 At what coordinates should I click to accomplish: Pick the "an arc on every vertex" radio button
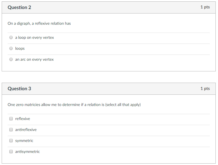point(11,59)
